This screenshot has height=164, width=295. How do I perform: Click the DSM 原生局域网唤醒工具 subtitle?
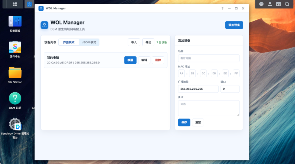(67, 29)
